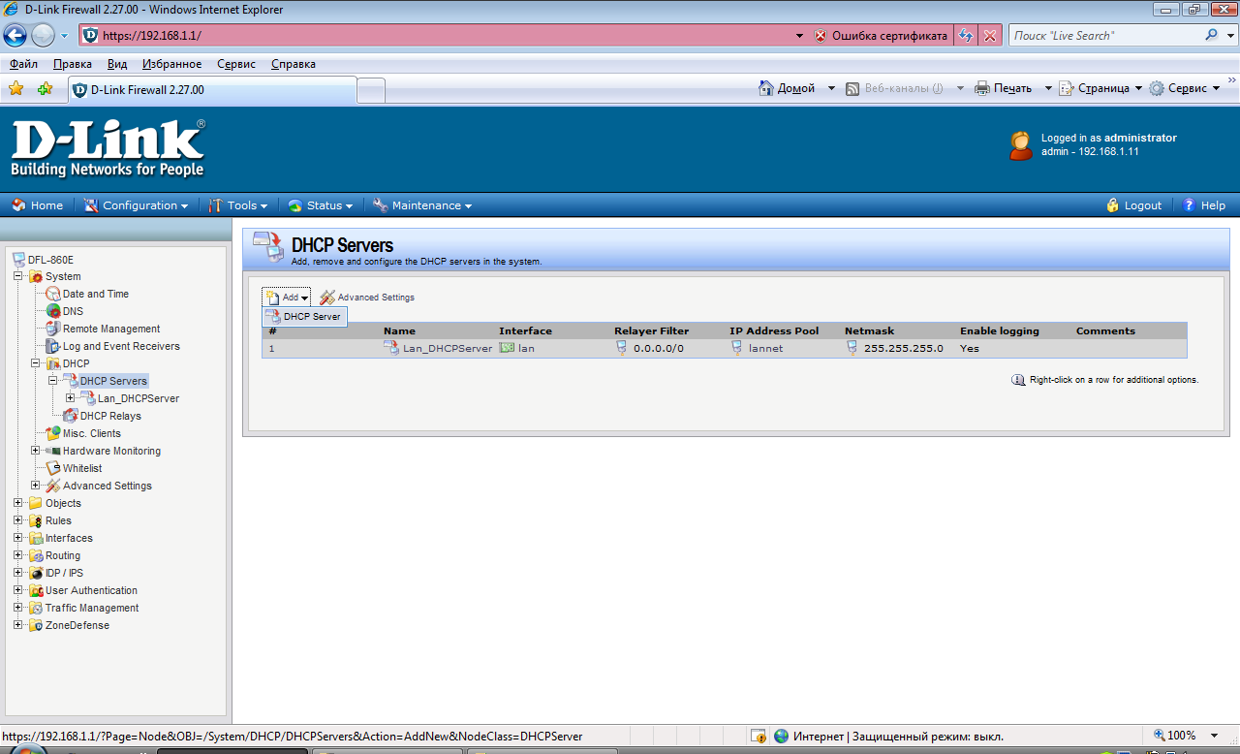Open the Objects folder icon

point(36,503)
